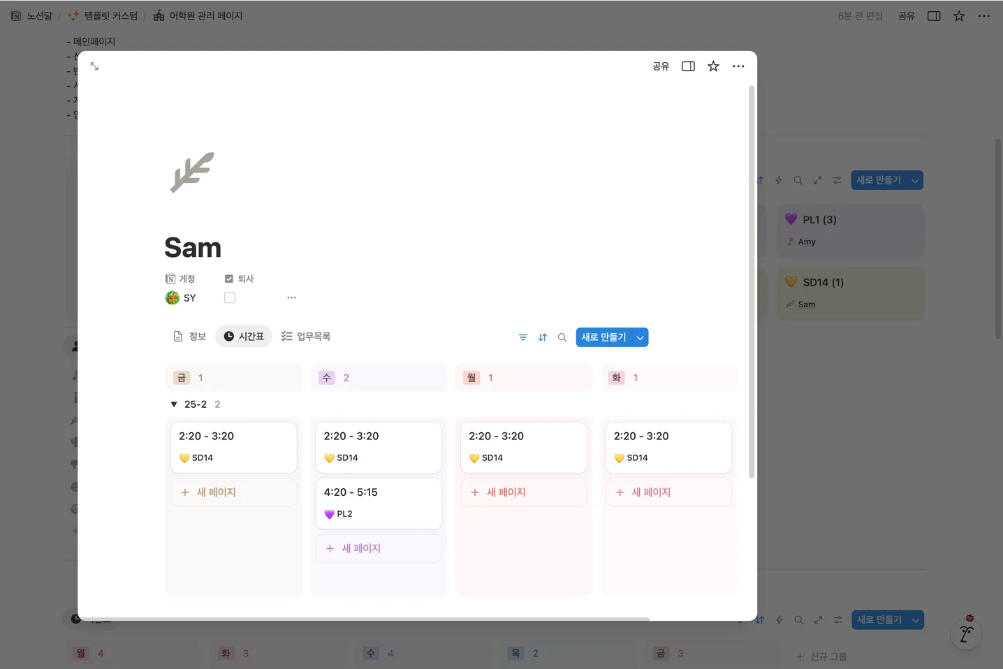Image resolution: width=1003 pixels, height=669 pixels.
Task: Click the side peek view icon in modal header
Action: pyautogui.click(x=688, y=66)
